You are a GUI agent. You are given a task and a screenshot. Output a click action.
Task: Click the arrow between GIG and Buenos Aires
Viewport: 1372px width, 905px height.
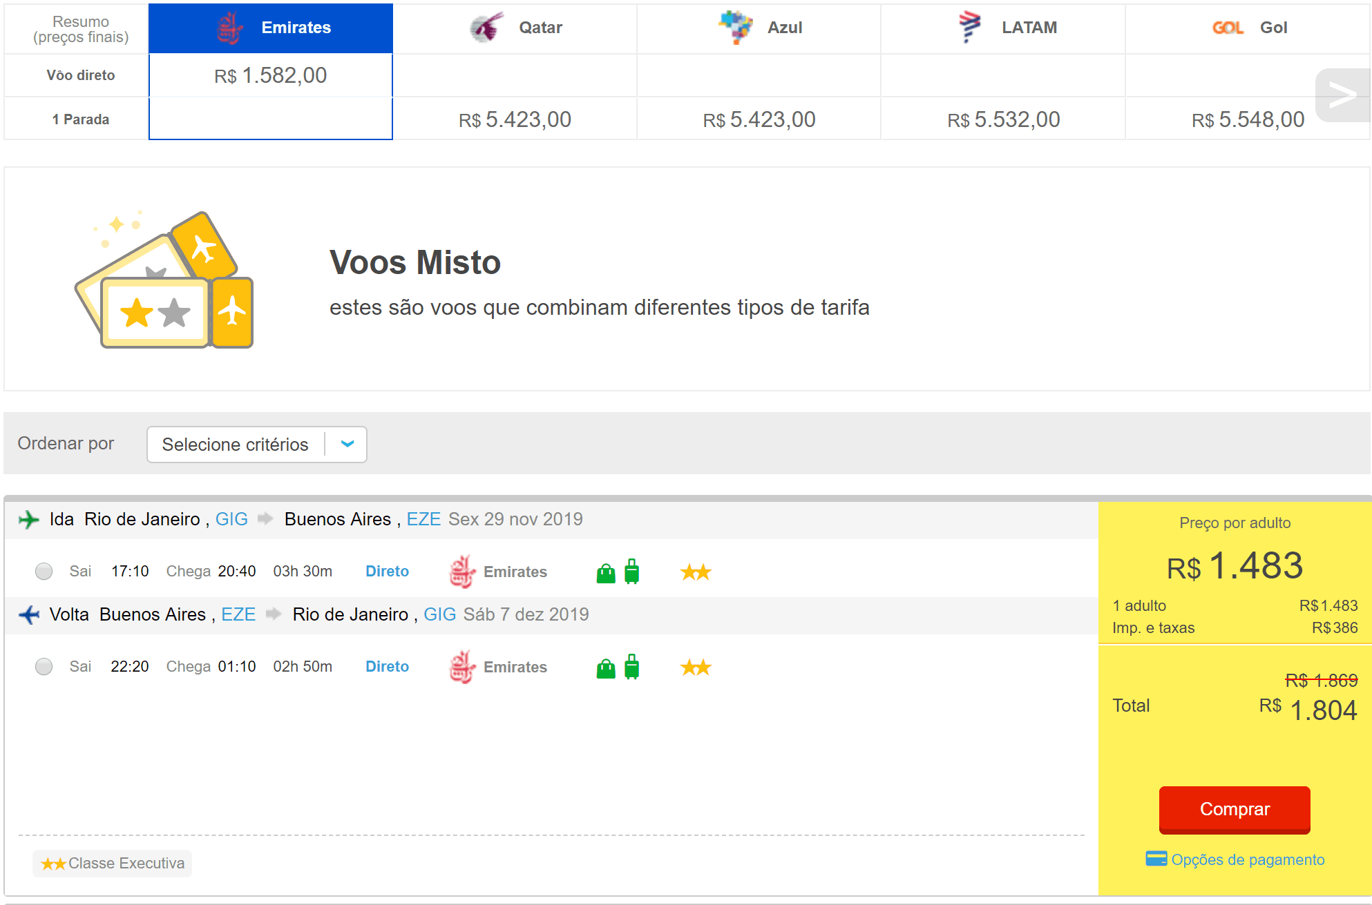pos(265,519)
